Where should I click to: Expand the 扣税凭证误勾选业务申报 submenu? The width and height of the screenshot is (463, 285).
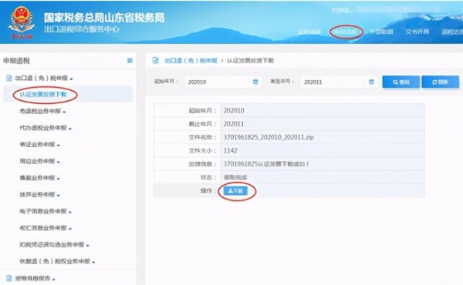pos(54,245)
